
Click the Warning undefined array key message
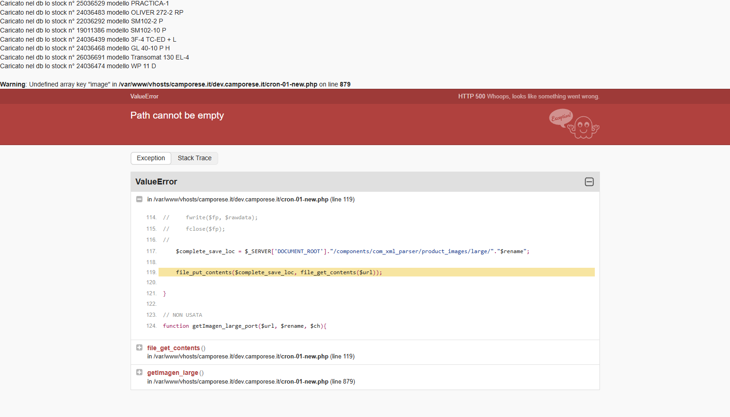pos(175,84)
